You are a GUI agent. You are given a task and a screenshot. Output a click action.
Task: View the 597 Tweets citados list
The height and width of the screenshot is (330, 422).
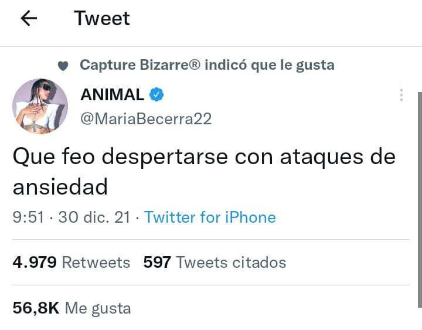point(215,262)
